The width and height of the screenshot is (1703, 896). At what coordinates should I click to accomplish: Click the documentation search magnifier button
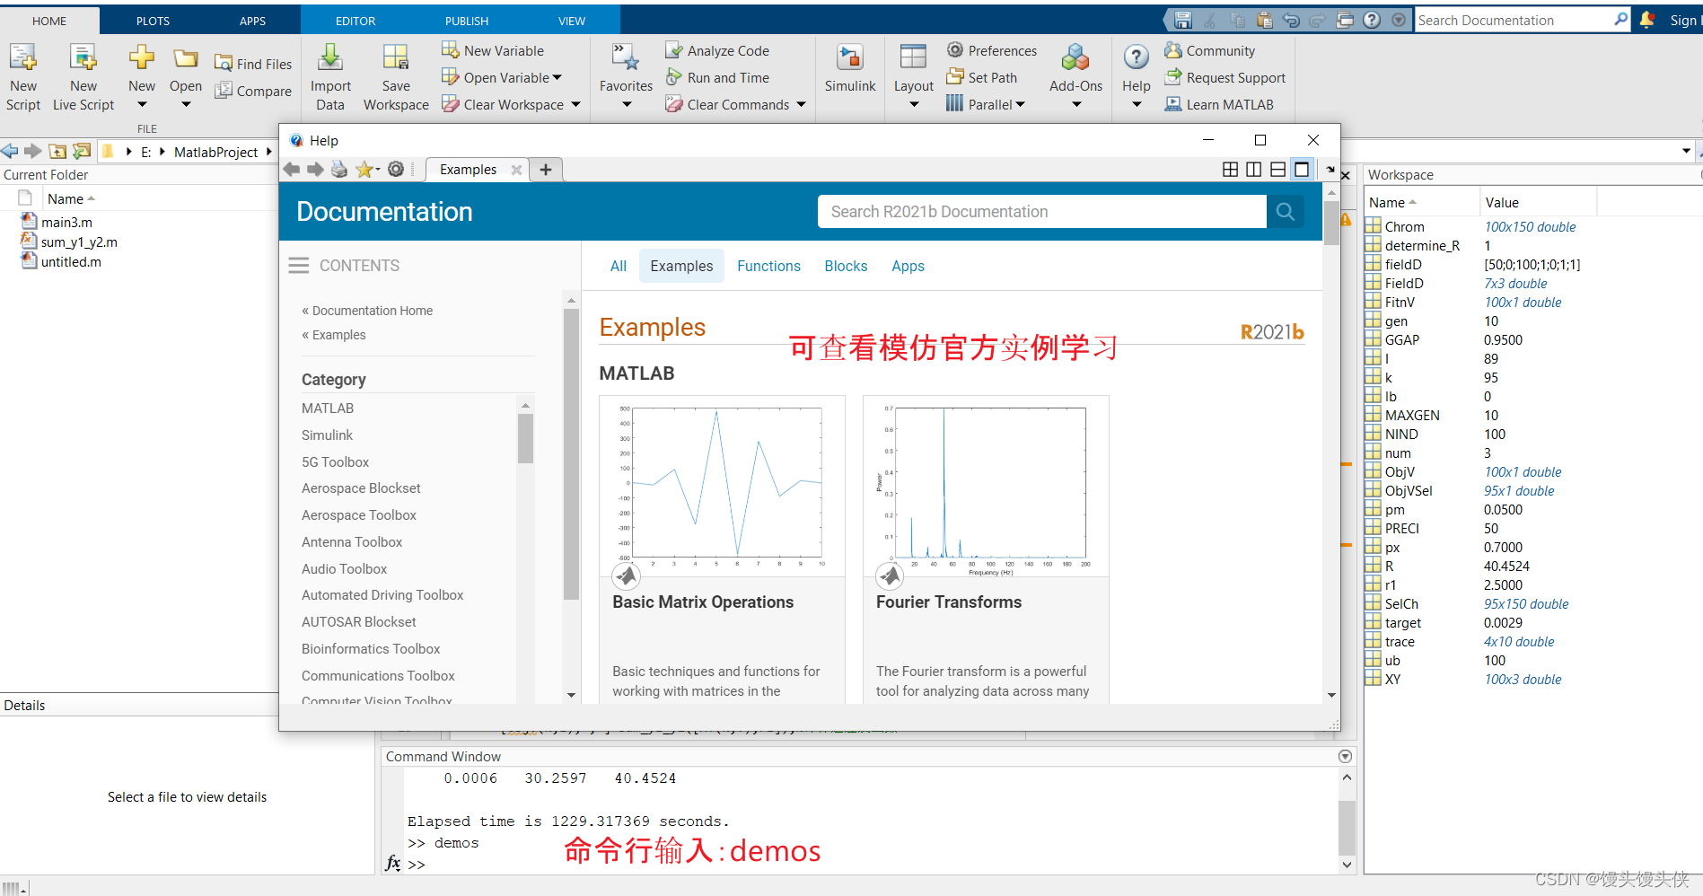point(1285,211)
